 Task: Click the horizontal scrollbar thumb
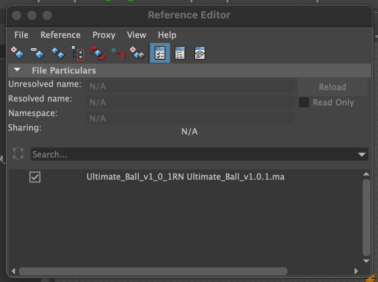point(153,271)
